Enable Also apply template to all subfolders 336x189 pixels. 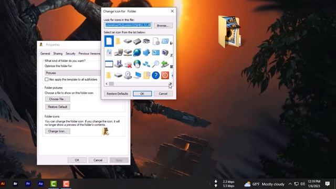47,79
